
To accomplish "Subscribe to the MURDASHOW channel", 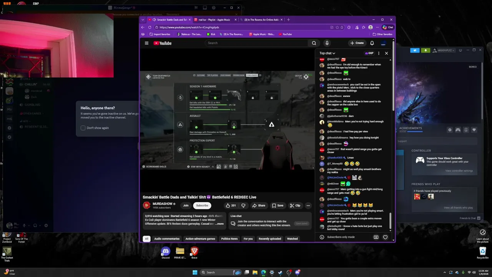I will 202,205.
